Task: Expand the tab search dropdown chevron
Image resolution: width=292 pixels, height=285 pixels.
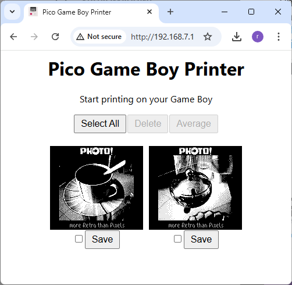Action: [12, 12]
